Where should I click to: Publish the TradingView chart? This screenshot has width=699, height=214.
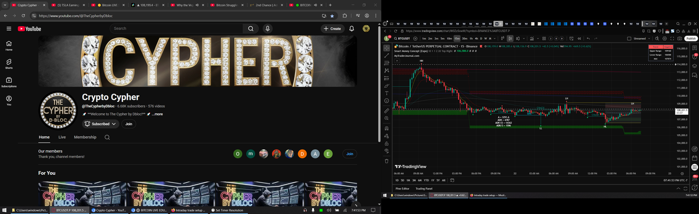(691, 39)
